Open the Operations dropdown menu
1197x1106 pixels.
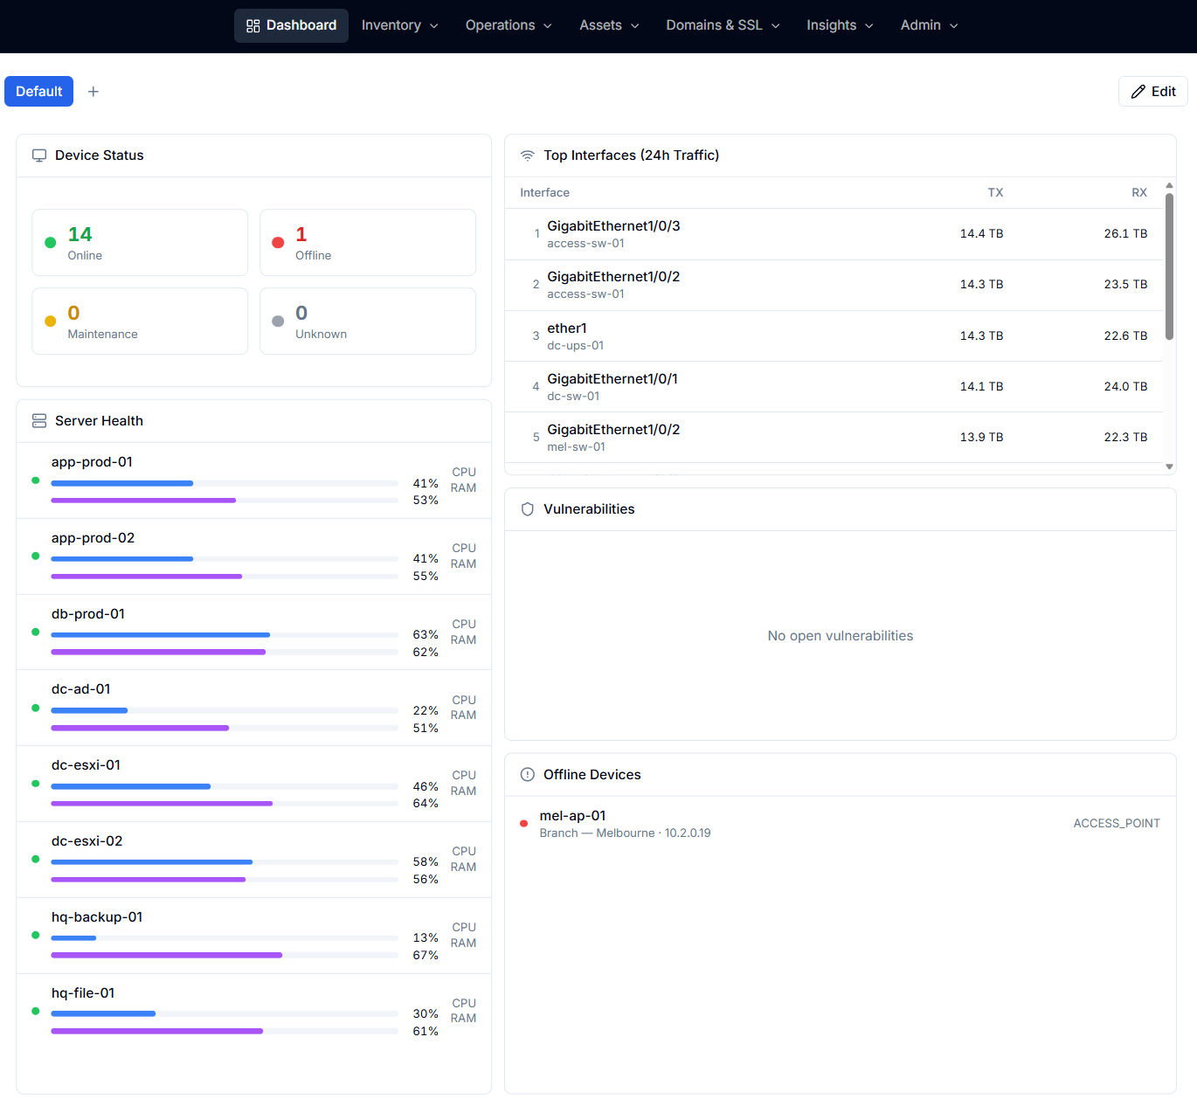pos(509,26)
